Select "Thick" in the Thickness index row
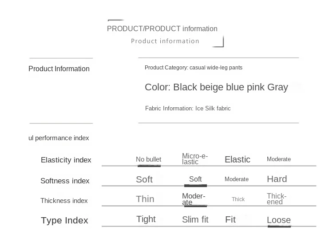Screen dimensions: 333x235 tap(238, 199)
